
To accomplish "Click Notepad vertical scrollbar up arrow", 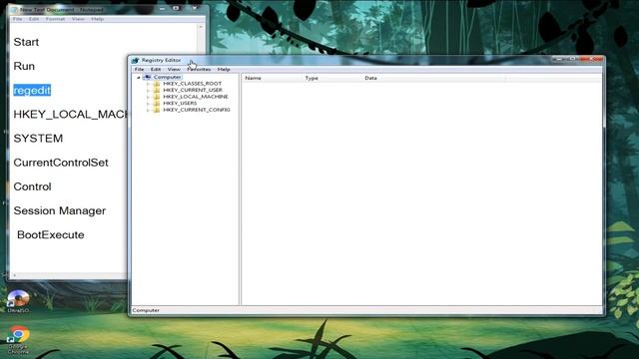I will click(201, 27).
